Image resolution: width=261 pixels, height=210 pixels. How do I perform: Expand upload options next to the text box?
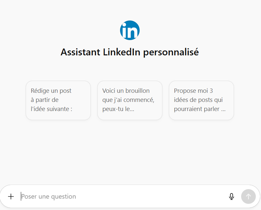click(11, 196)
